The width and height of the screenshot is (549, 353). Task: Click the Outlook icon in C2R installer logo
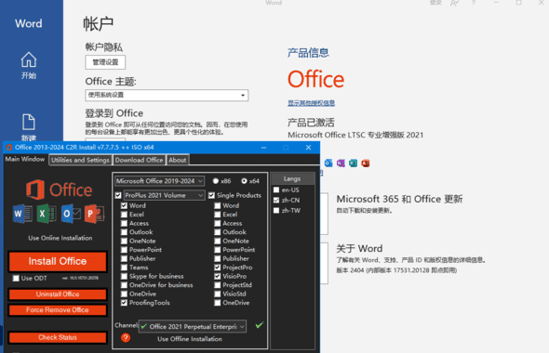point(70,214)
